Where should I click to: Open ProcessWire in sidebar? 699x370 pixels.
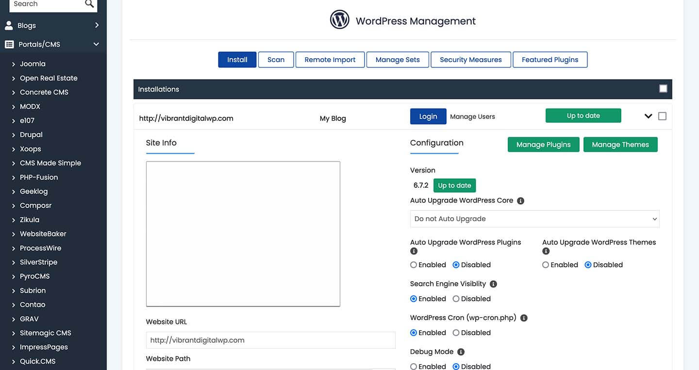click(40, 248)
